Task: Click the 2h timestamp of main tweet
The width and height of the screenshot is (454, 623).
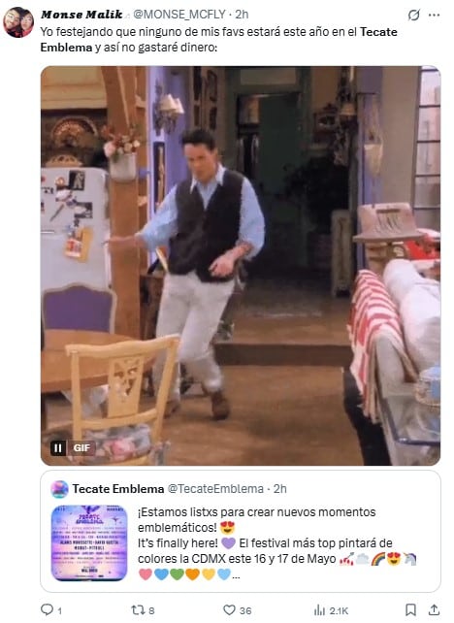Action: (242, 15)
